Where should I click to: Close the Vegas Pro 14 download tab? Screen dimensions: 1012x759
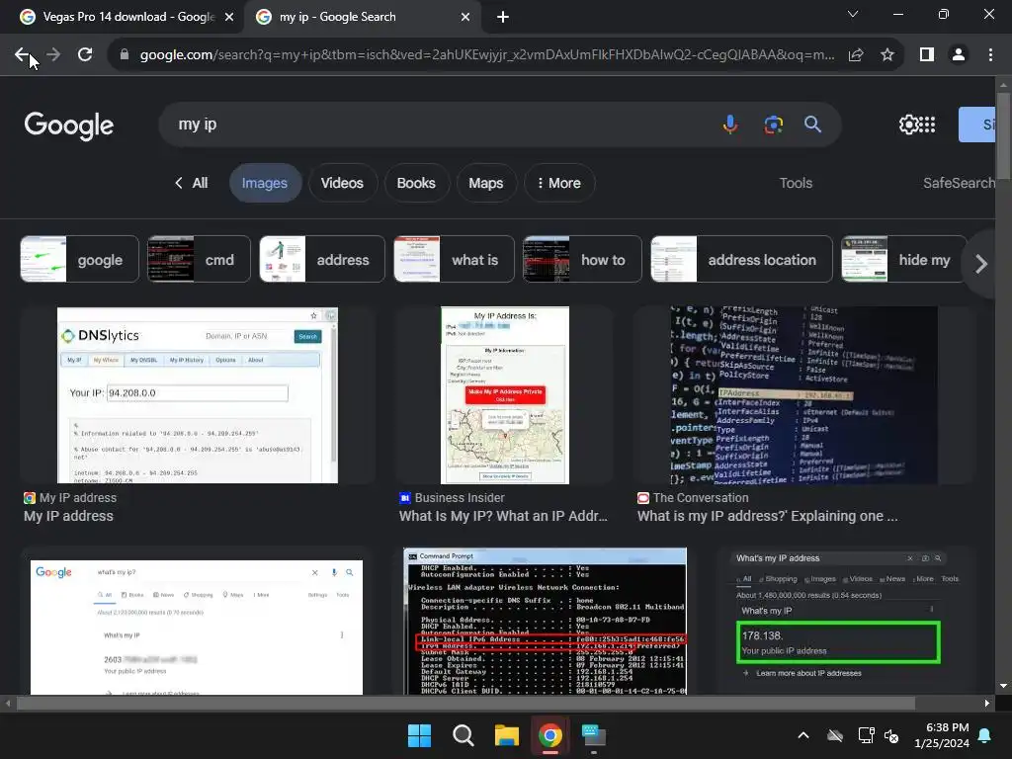pos(229,17)
